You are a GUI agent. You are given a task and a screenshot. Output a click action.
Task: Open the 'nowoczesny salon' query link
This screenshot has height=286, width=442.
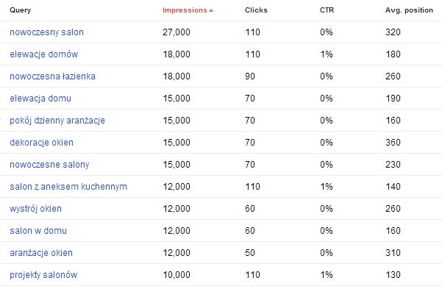(46, 32)
